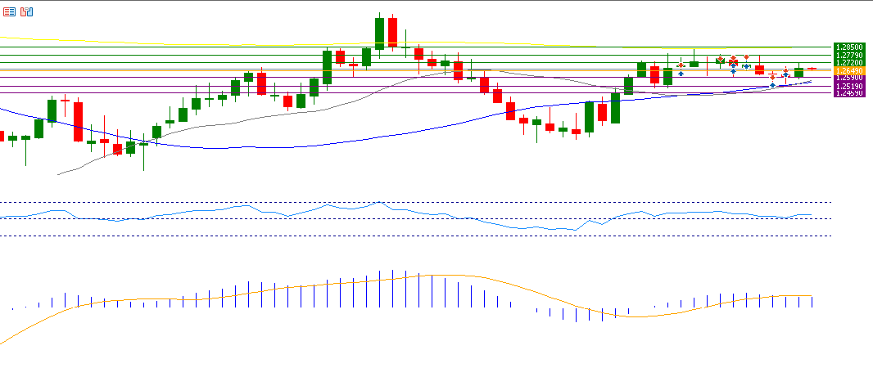Click the blue moving average line
Screen dimensions: 873x368
click(x=246, y=147)
